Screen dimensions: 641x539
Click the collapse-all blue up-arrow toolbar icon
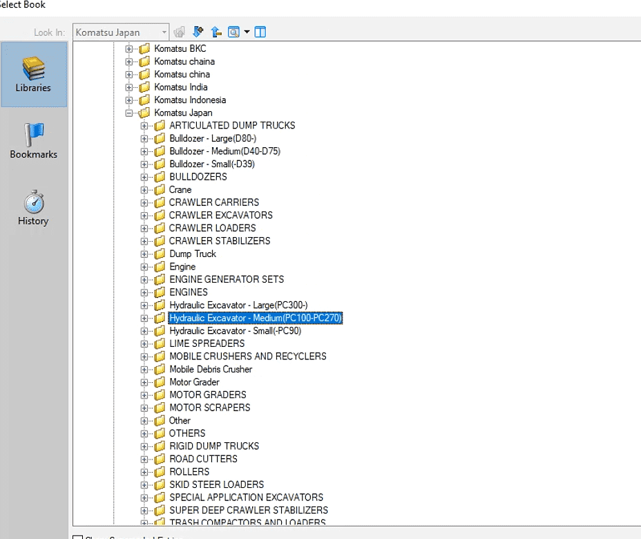(x=216, y=32)
